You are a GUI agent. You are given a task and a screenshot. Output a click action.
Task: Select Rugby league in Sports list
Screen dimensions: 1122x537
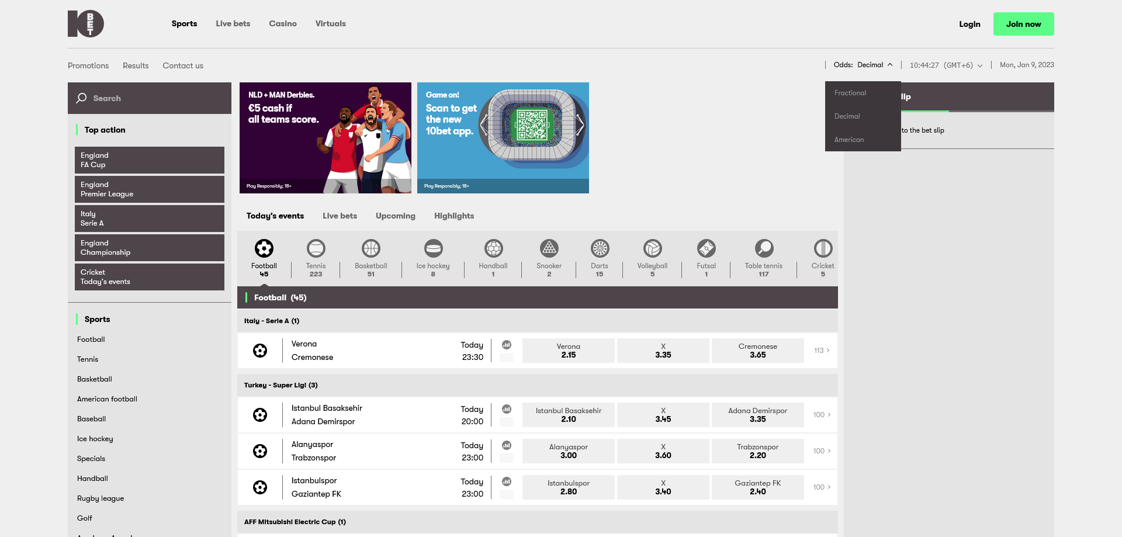(101, 498)
